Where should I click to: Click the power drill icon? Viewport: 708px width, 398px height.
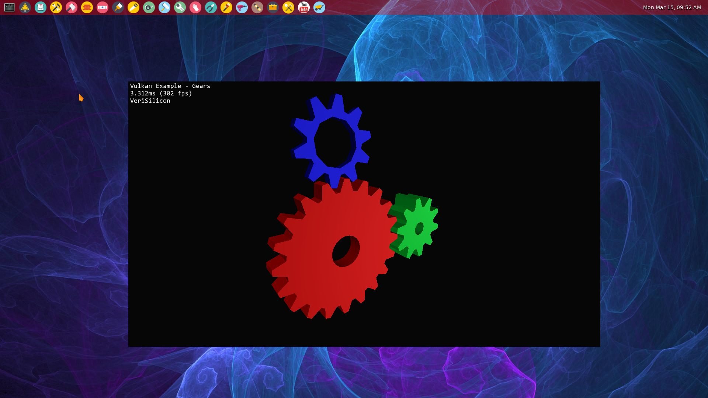[x=242, y=7]
